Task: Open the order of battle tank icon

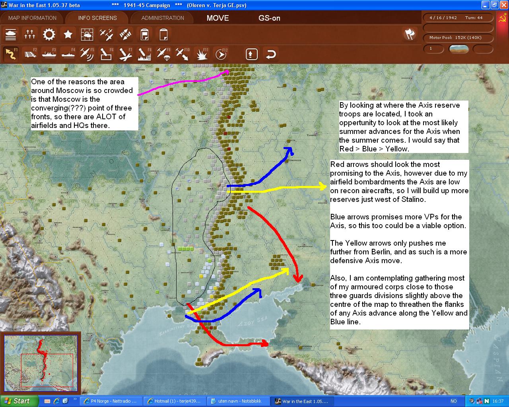Action: point(11,35)
